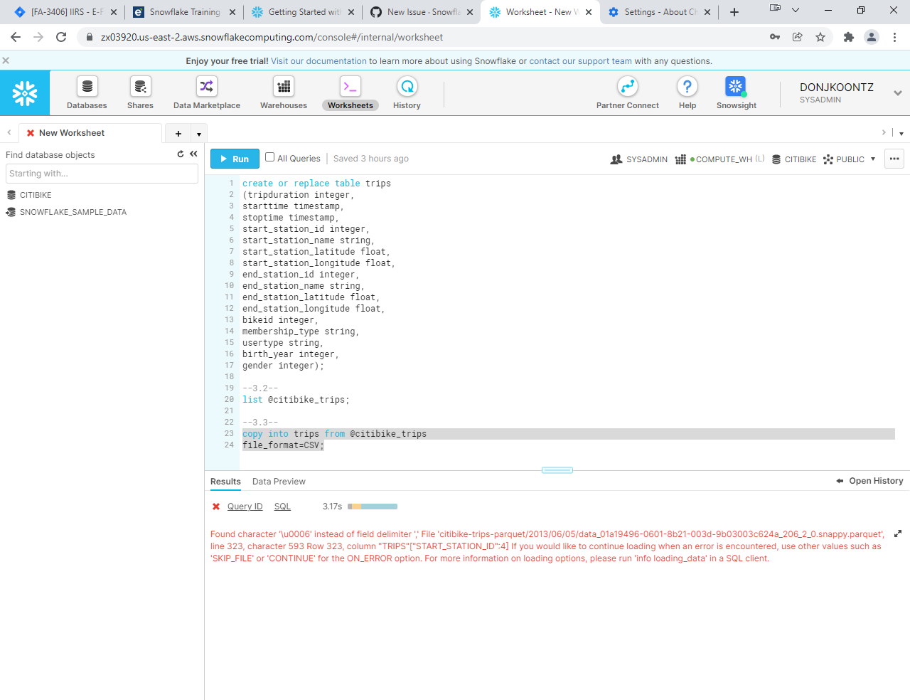The width and height of the screenshot is (910, 700).
Task: Click the Starting with search field
Action: [x=102, y=173]
